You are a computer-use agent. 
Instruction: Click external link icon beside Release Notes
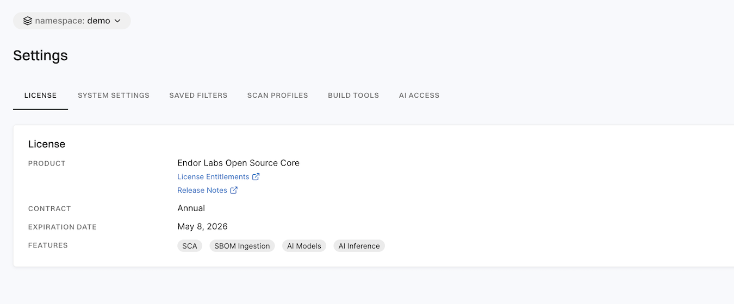234,191
